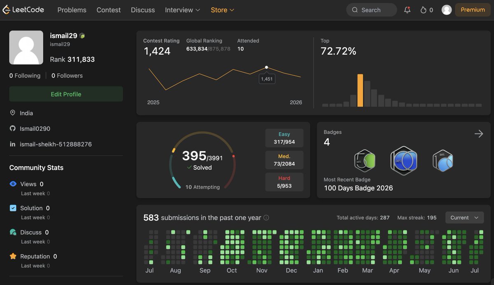Viewport: 494px width, 285px height.
Task: Open the Badges arrow to view all
Action: coord(479,133)
